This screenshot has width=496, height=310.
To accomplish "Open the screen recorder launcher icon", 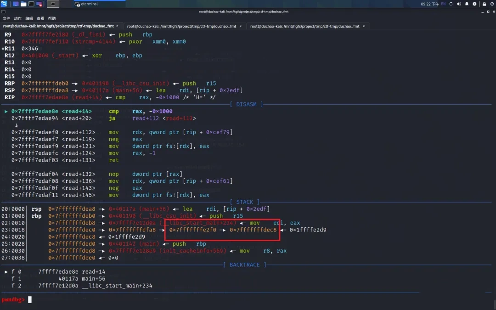I will pos(39,4).
